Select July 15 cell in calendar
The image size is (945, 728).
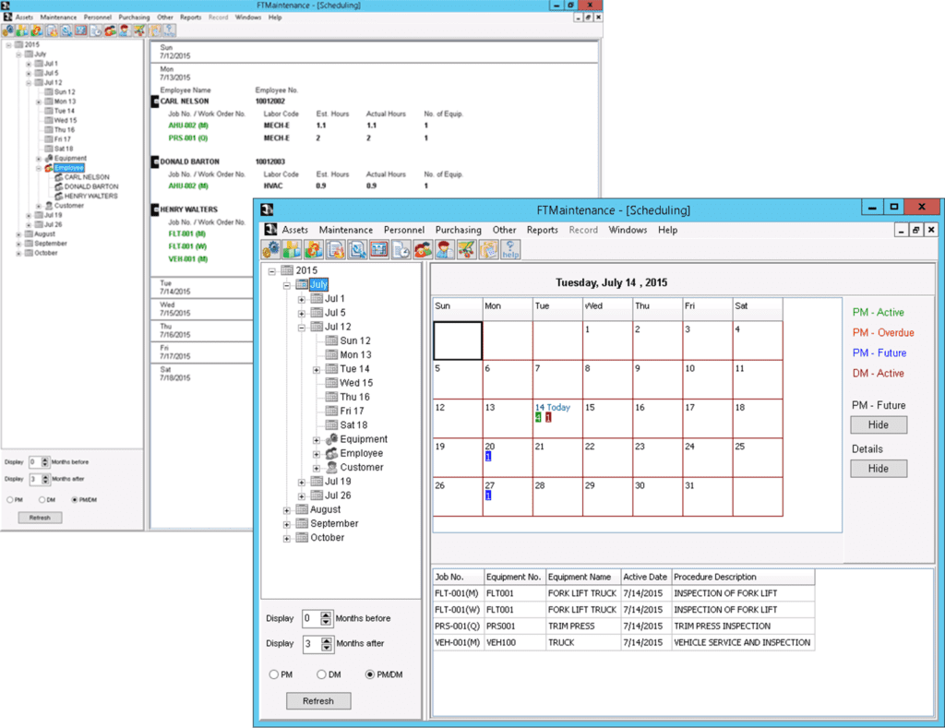coord(607,418)
